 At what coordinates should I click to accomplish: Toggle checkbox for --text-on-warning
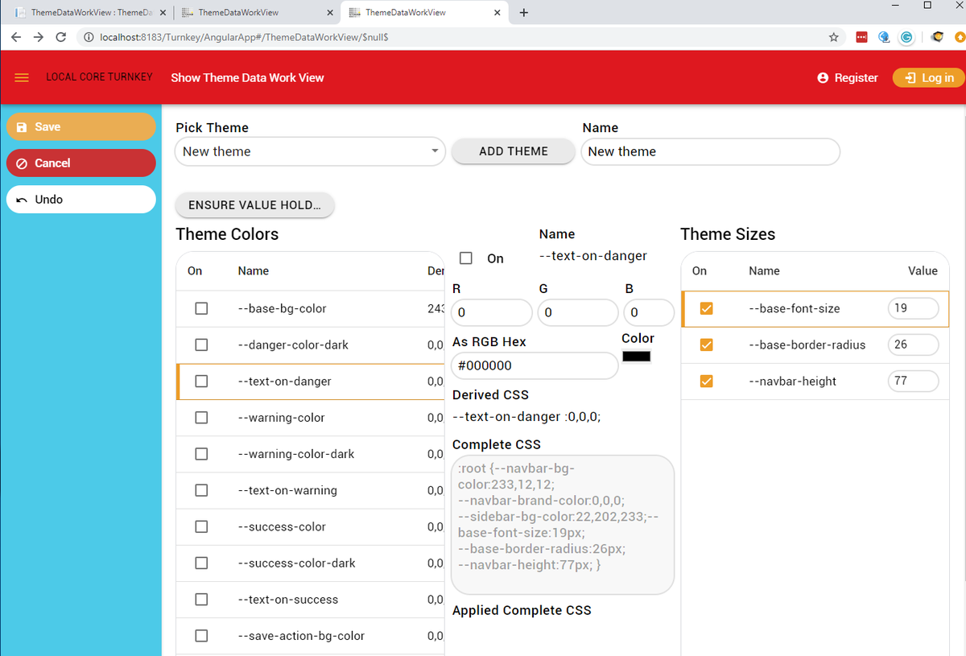[201, 490]
